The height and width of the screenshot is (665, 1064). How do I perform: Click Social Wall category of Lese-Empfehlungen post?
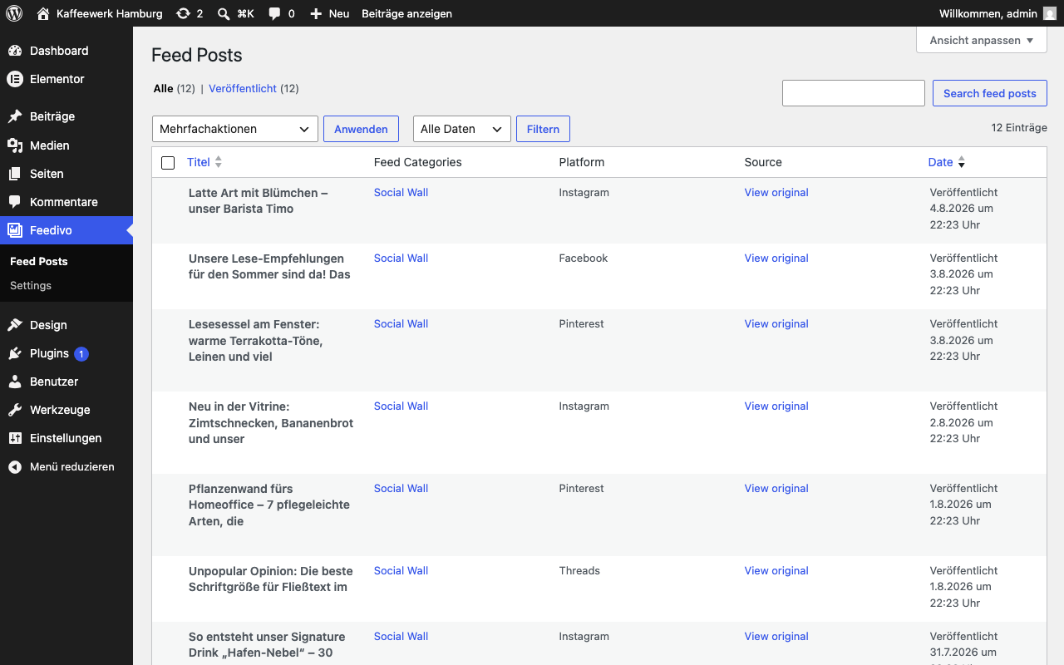(x=401, y=258)
